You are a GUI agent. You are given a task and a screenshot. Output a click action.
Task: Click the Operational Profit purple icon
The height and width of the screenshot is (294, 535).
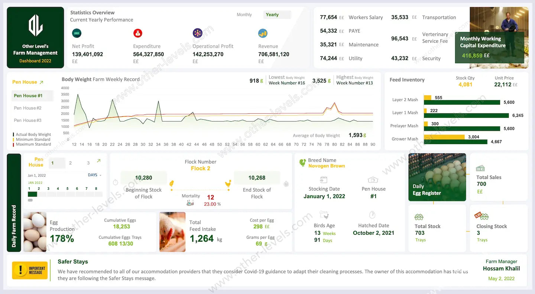tap(198, 33)
